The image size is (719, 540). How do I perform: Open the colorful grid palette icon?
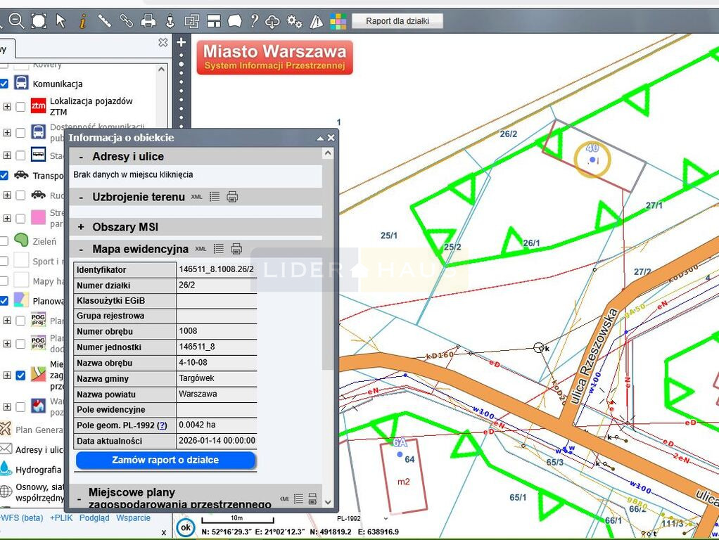[338, 22]
